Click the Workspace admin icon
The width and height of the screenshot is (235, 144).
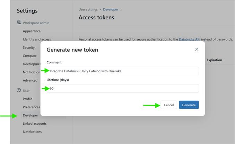click(19, 23)
